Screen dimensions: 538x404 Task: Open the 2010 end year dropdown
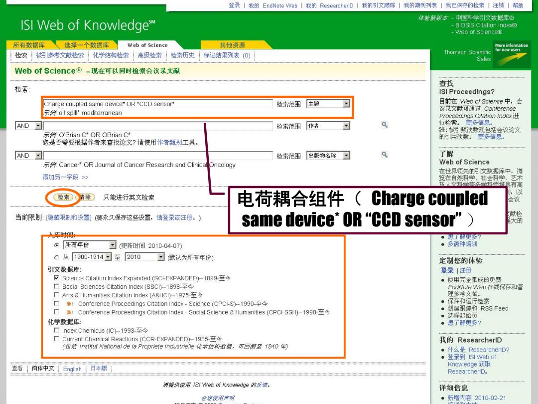pyautogui.click(x=145, y=257)
